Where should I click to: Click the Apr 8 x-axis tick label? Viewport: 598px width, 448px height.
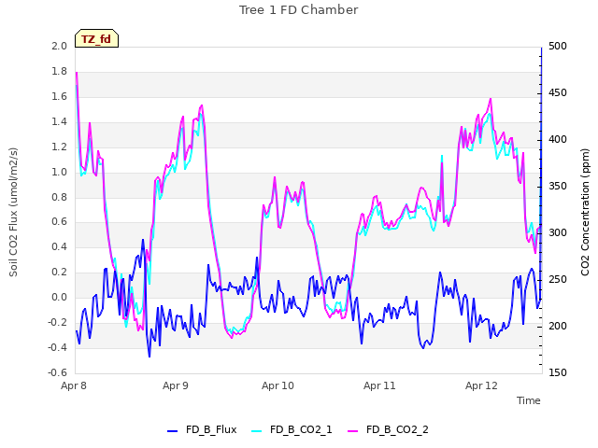(74, 385)
